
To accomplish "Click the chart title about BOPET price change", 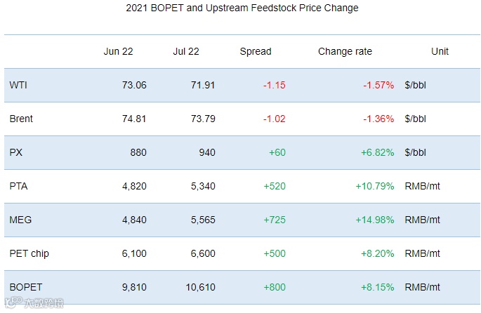I will pyautogui.click(x=242, y=8).
